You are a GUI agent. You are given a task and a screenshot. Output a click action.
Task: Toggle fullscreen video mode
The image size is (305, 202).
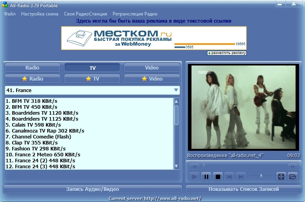[281, 176]
